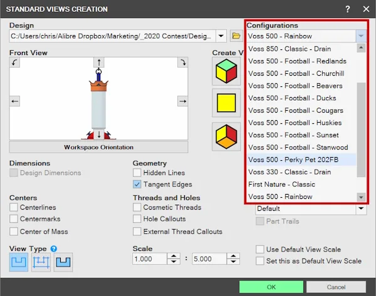
Task: Enable External Thread Callouts
Action: pyautogui.click(x=137, y=232)
